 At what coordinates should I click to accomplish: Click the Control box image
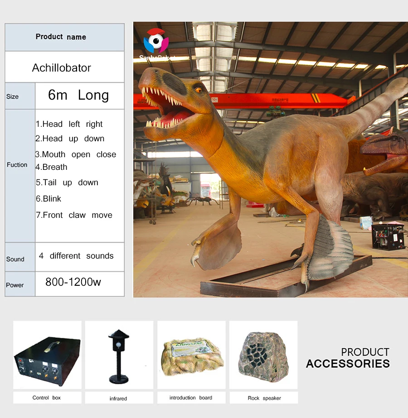47,355
